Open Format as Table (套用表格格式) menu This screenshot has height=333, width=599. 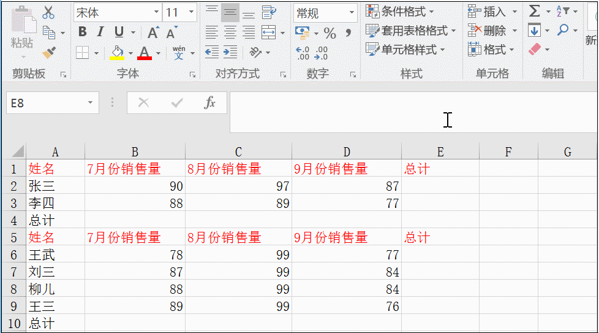pos(411,31)
